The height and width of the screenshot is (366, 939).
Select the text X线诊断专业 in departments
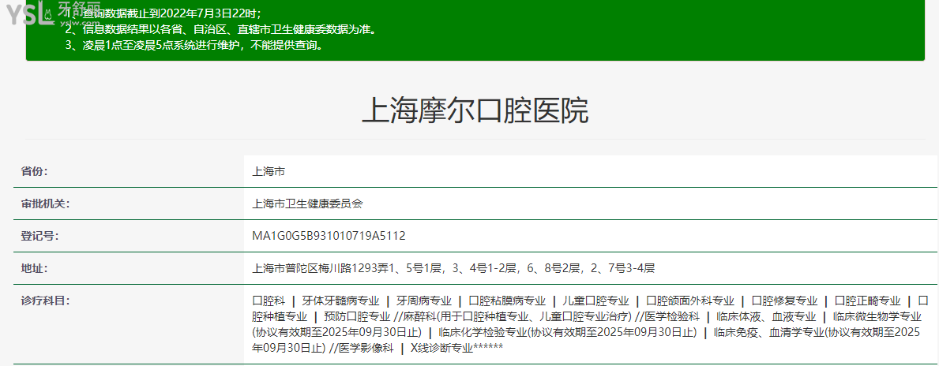point(441,347)
